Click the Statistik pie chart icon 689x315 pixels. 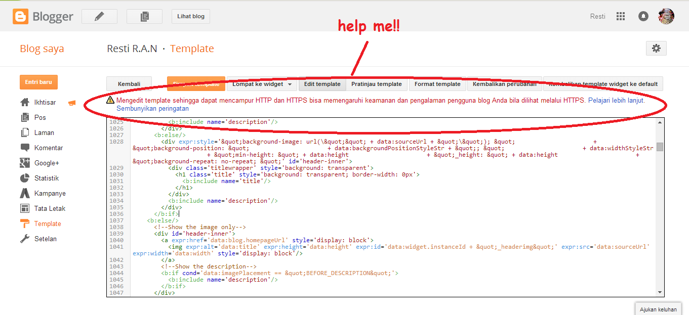point(25,178)
